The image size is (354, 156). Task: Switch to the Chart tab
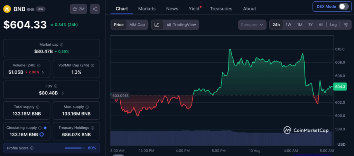tap(122, 9)
